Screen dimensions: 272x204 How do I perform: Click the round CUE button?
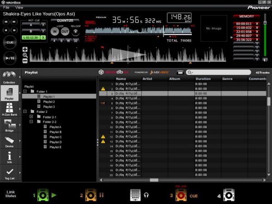[x=10, y=43]
